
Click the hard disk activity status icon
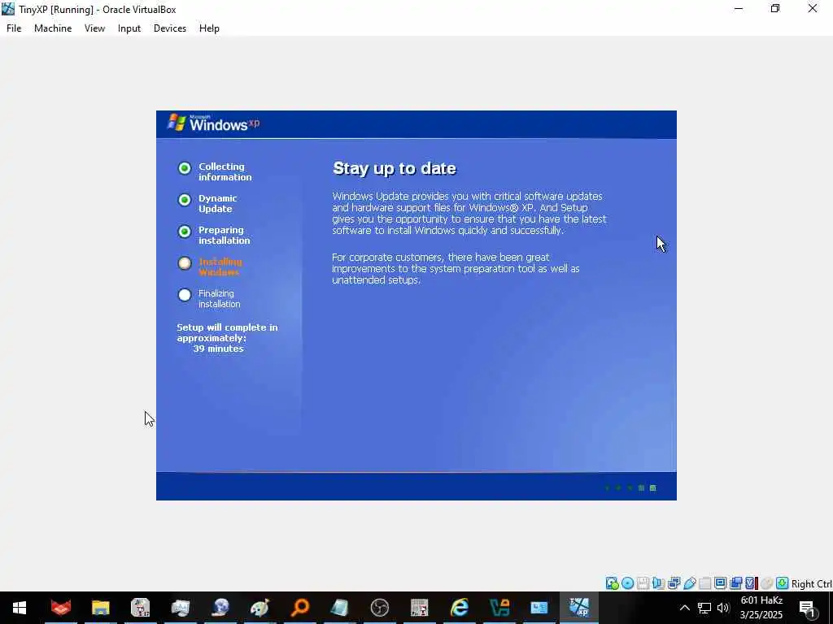[612, 583]
